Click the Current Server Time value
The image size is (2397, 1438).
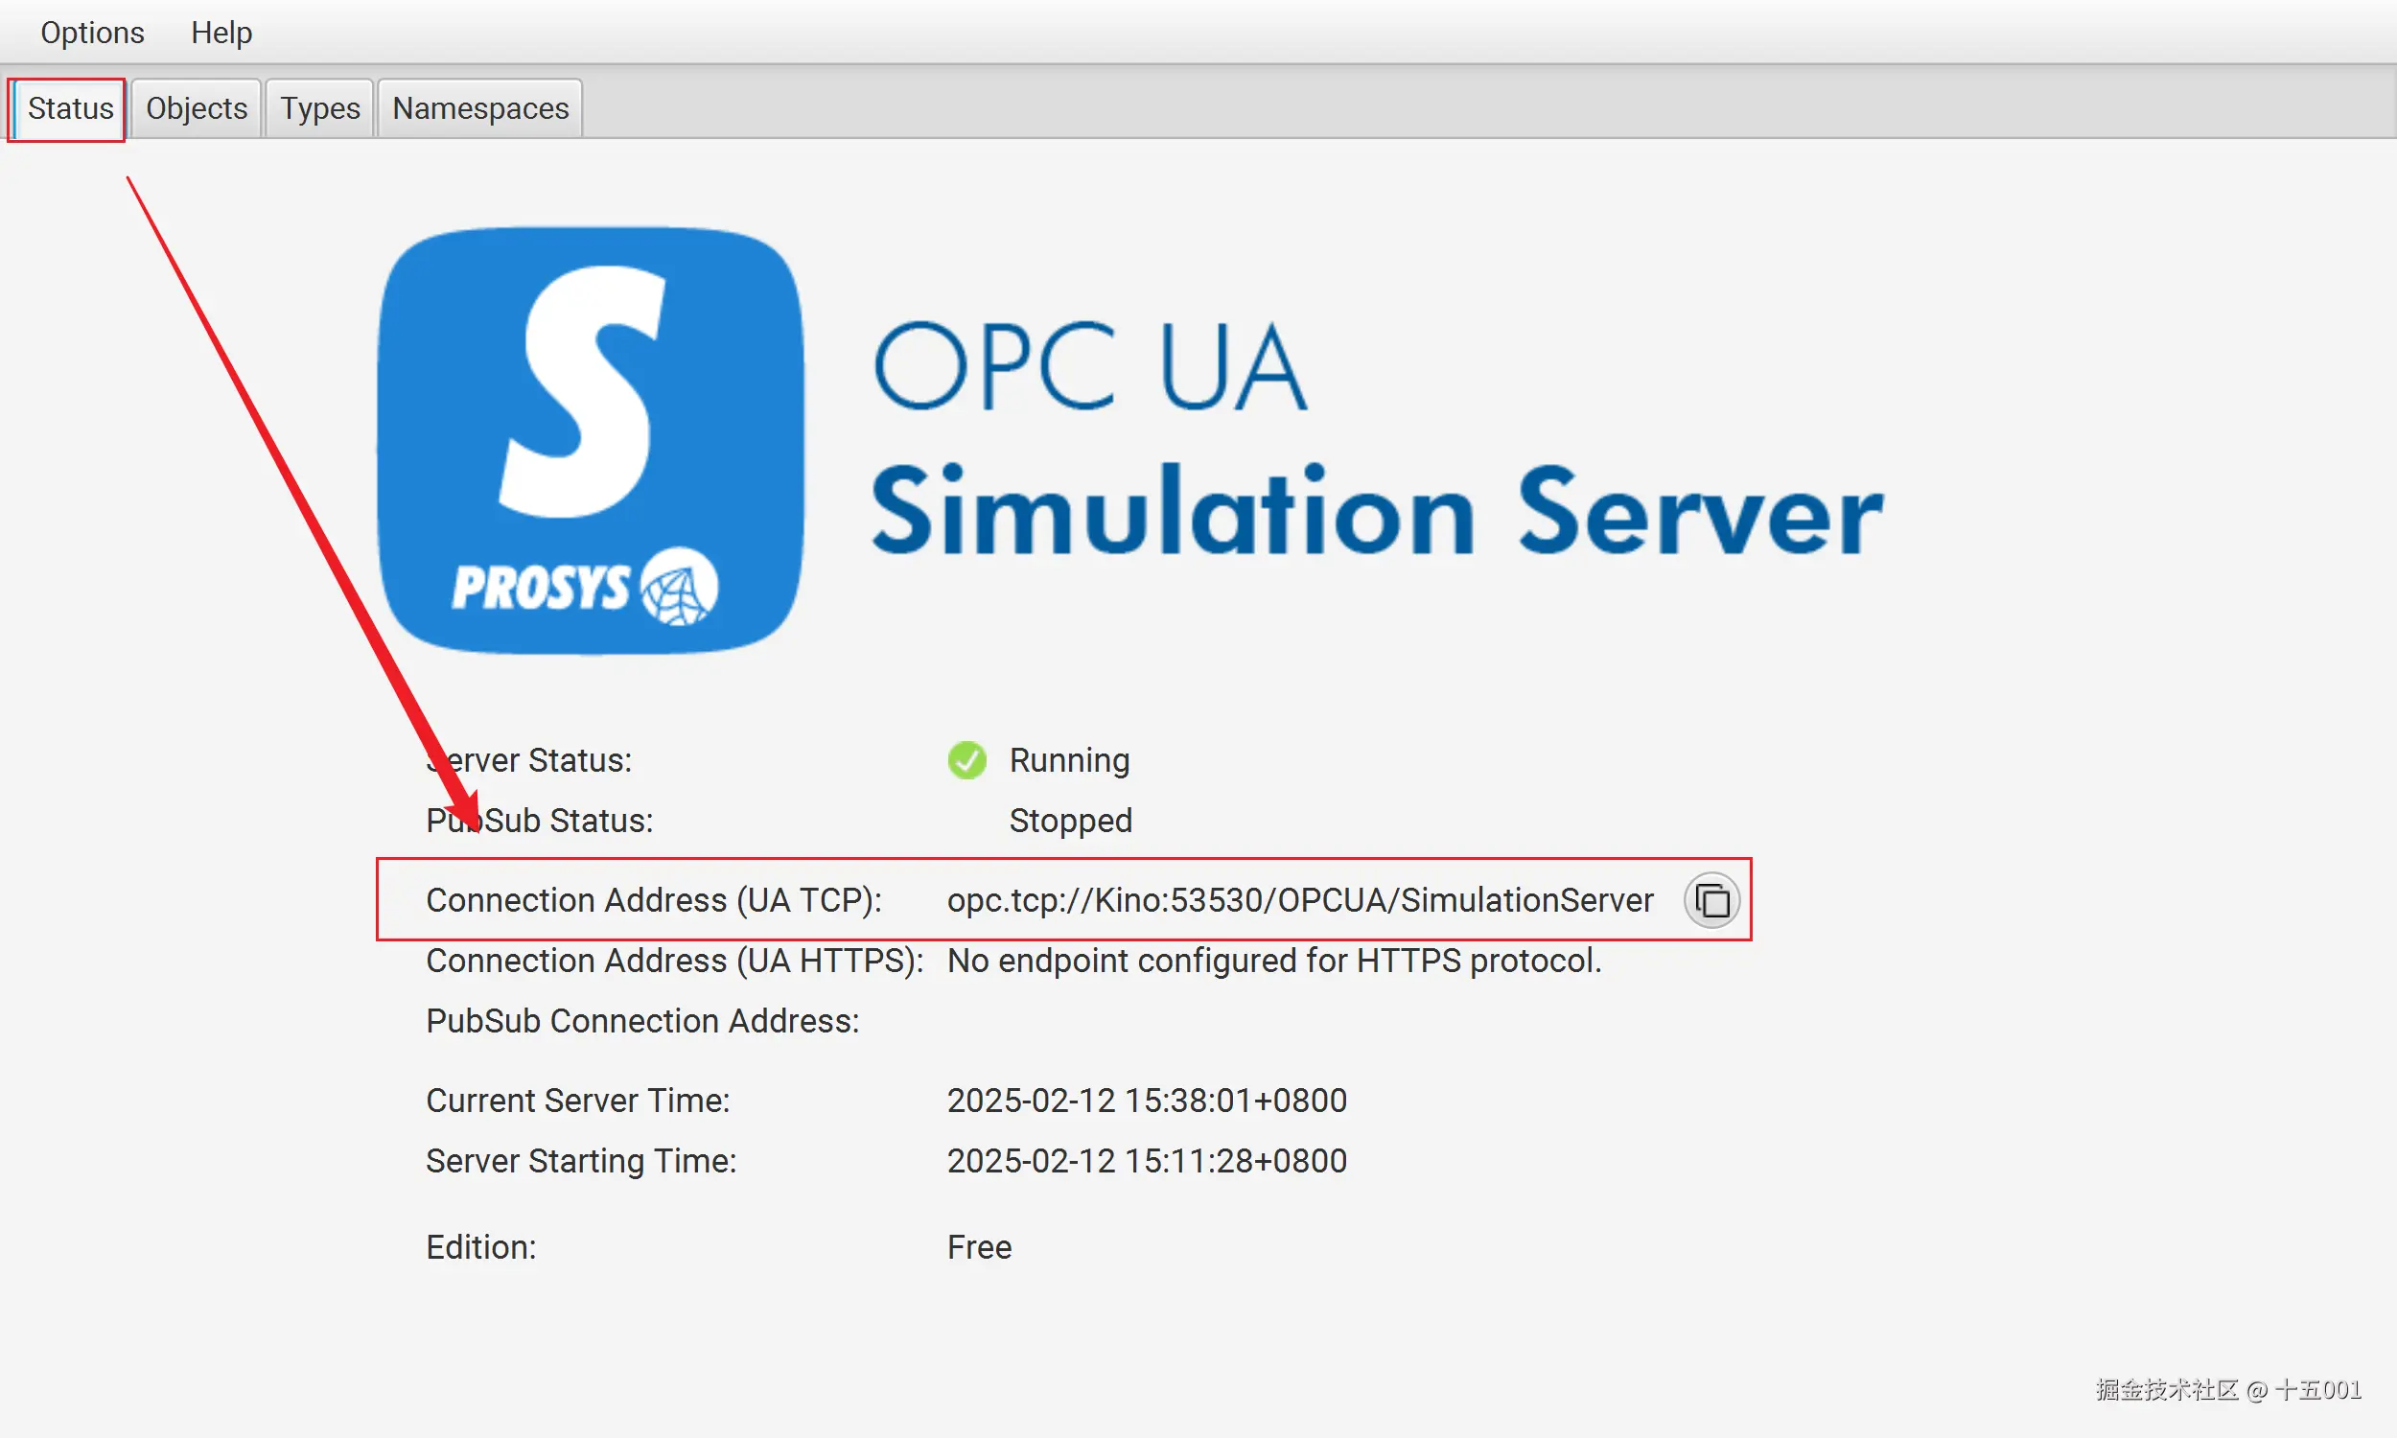(1146, 1101)
